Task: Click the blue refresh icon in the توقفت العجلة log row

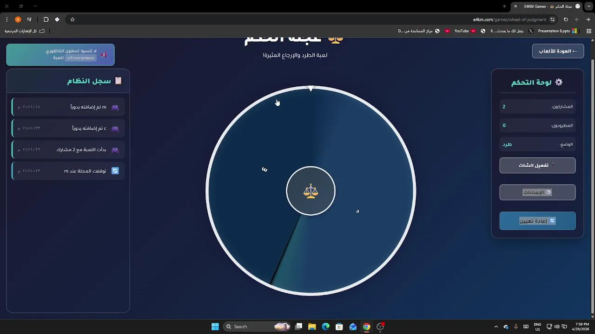Action: 115,171
